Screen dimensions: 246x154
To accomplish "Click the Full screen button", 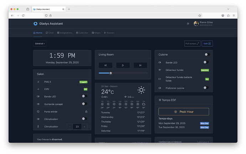I will [x=192, y=44].
